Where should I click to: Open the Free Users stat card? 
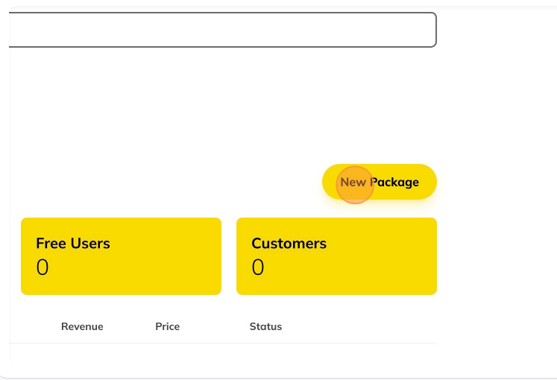121,256
